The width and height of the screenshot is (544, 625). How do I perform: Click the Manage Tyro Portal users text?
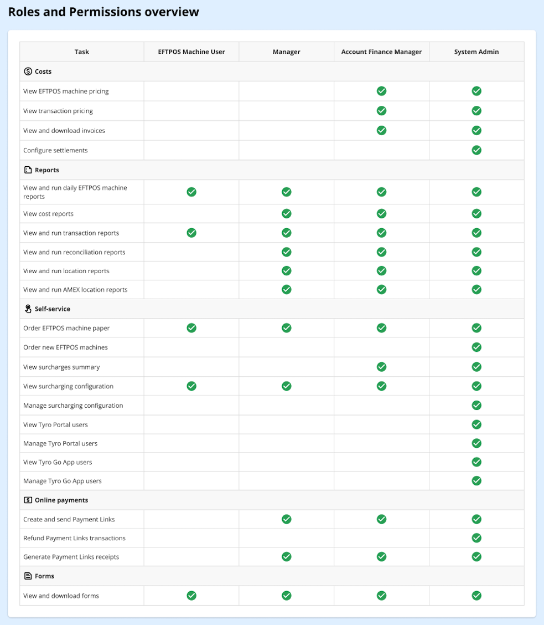(x=60, y=443)
